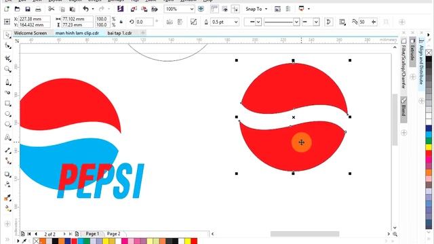This screenshot has height=244, width=434.
Task: Open the Blend docker tab
Action: (x=403, y=110)
